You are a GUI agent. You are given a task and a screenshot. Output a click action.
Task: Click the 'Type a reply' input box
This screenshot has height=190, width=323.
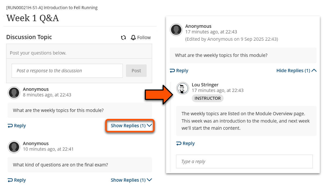[244, 161]
